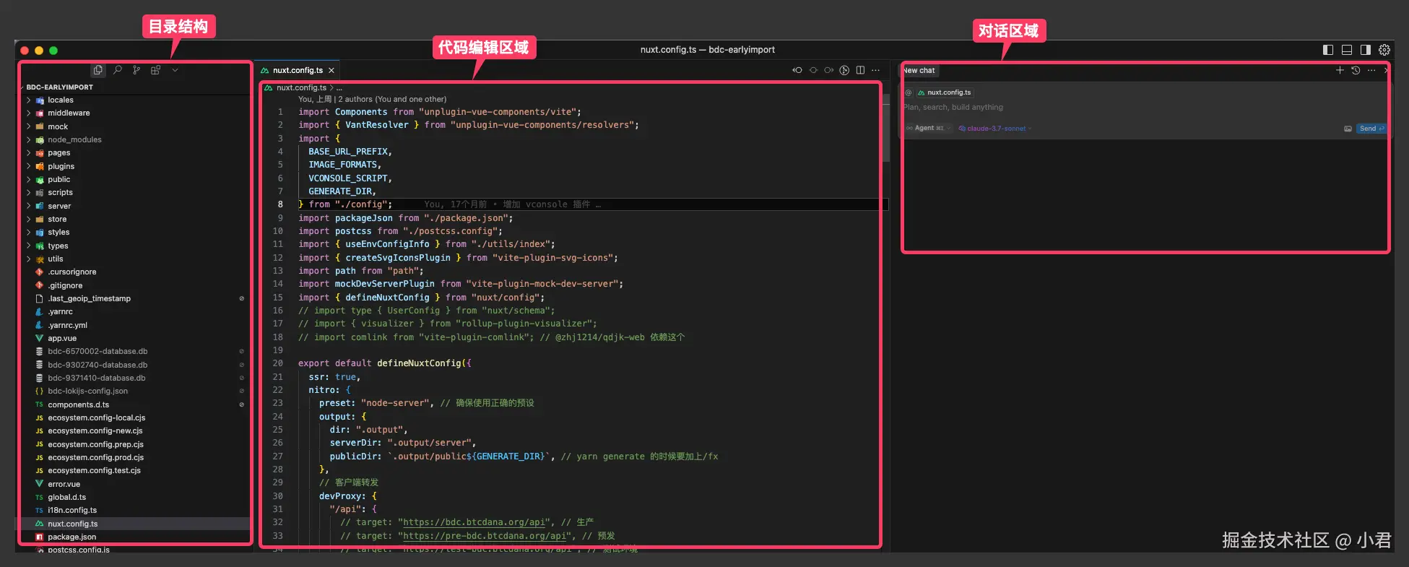The image size is (1409, 567).
Task: Collapse the BDC-EARLYIMPORT root folder
Action: [x=59, y=87]
